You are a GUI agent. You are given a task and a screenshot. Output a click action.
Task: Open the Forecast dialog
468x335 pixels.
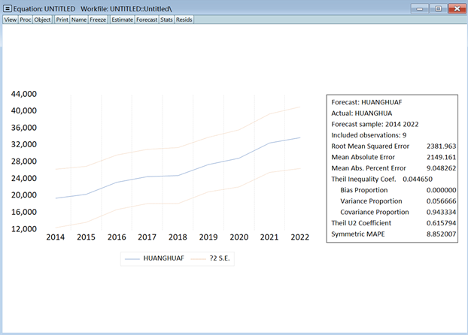pyautogui.click(x=147, y=20)
